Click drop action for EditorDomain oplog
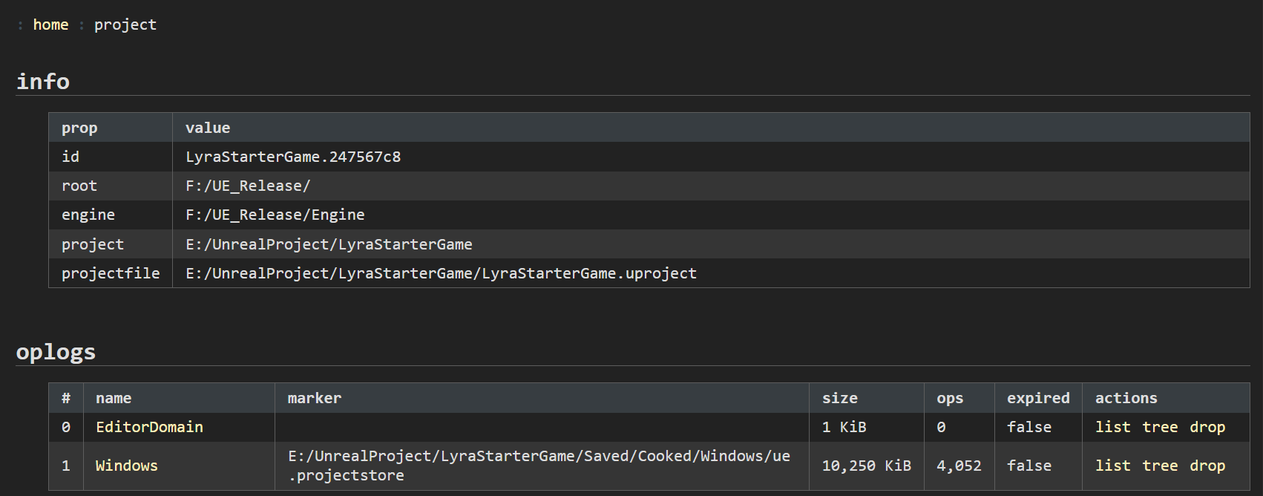The image size is (1263, 496). point(1207,427)
